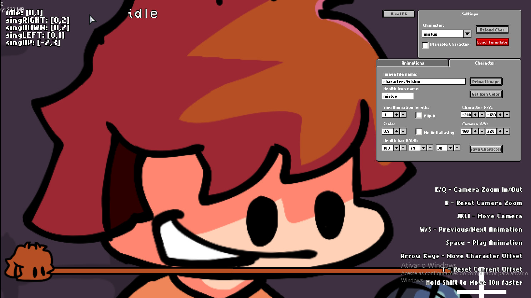The width and height of the screenshot is (531, 298).
Task: Decrease Scale value with minus button
Action: click(403, 131)
